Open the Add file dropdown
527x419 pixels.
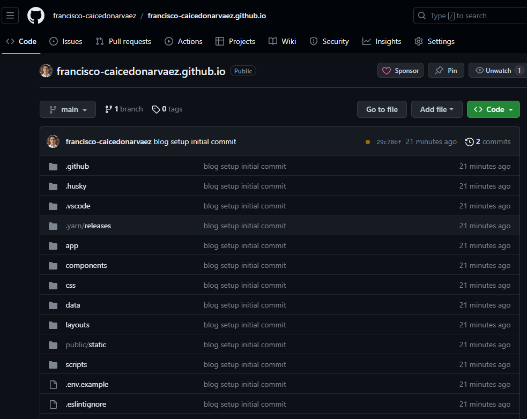click(436, 109)
